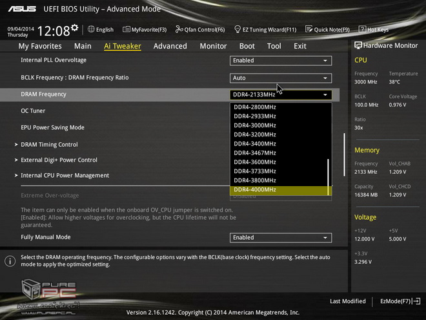This screenshot has width=426, height=320.
Task: Select the OC Tuner setting row
Action: [33, 111]
